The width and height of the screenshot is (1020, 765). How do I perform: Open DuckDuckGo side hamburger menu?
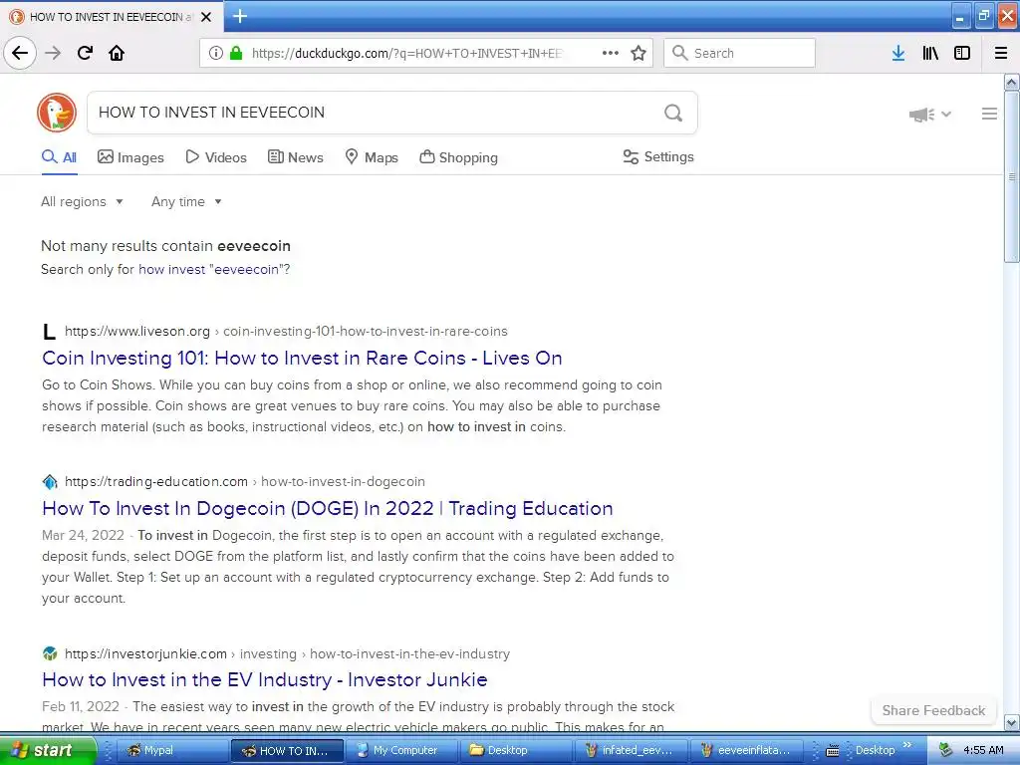pos(989,114)
